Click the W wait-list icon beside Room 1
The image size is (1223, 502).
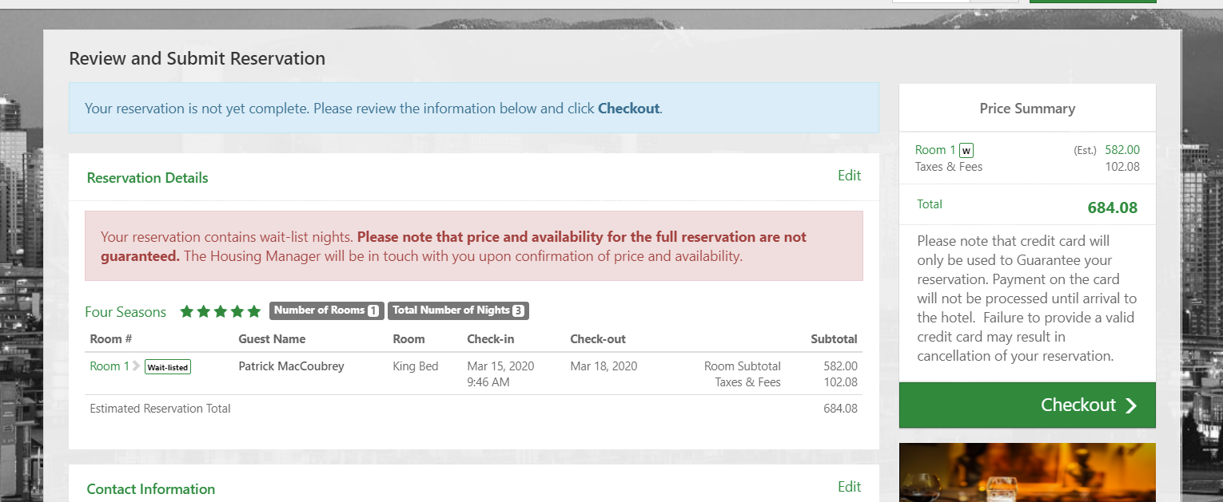(966, 150)
